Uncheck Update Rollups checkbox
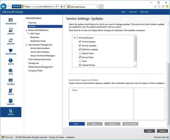The height and width of the screenshot is (140, 170). (x=80, y=65)
